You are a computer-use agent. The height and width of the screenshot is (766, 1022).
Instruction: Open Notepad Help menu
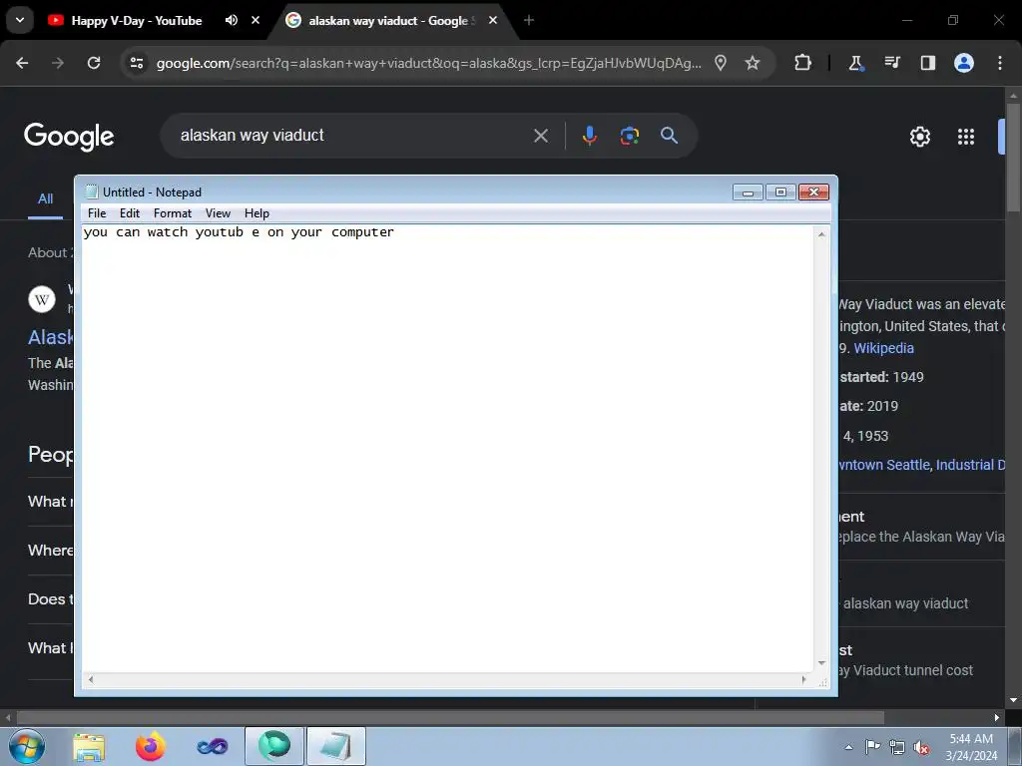pos(256,213)
